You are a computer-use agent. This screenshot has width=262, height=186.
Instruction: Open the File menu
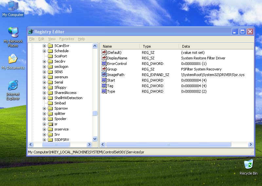(x=32, y=39)
